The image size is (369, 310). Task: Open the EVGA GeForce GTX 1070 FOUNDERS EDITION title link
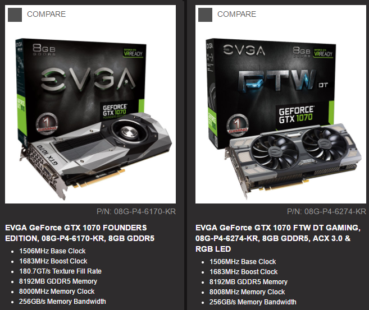point(80,233)
